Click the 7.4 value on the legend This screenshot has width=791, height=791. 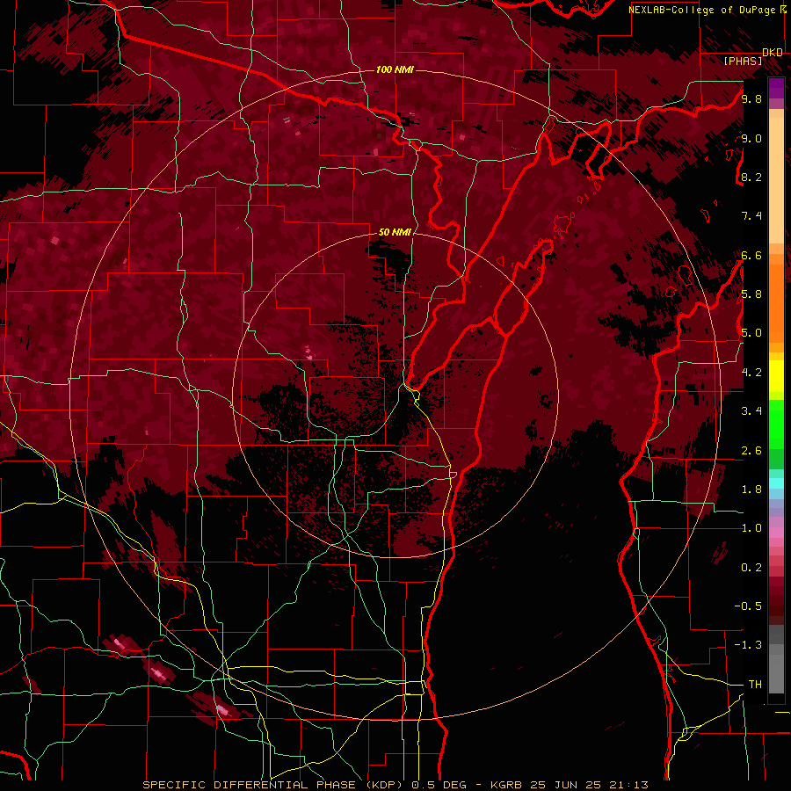pyautogui.click(x=751, y=216)
